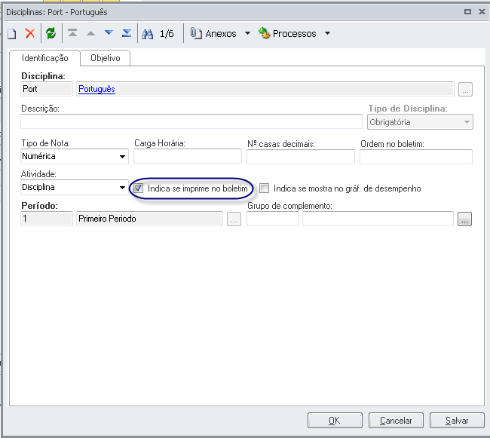Click the Anexos paperclip button
The width and height of the screenshot is (490, 438).
tap(213, 33)
